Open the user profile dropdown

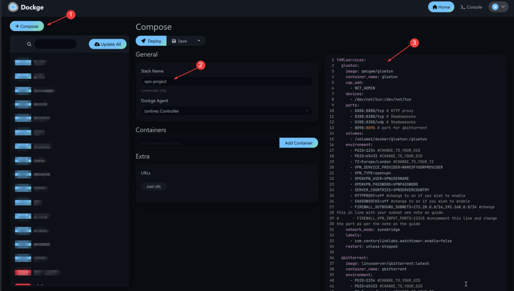click(x=498, y=7)
